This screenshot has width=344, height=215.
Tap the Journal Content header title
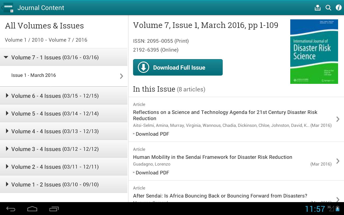pos(41,8)
